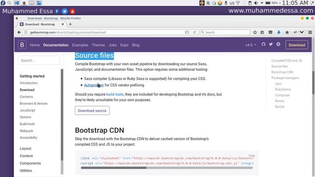The width and height of the screenshot is (315, 177).
Task: Open Contents in the docs sidebar
Action: point(26,97)
